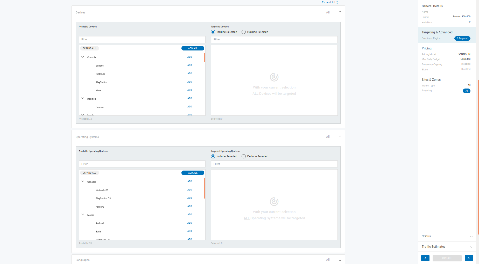Image resolution: width=479 pixels, height=264 pixels.
Task: Collapse Desktop group in Available Devices
Action: [83, 99]
